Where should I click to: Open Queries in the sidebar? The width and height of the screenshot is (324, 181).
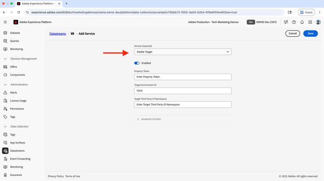pos(14,41)
